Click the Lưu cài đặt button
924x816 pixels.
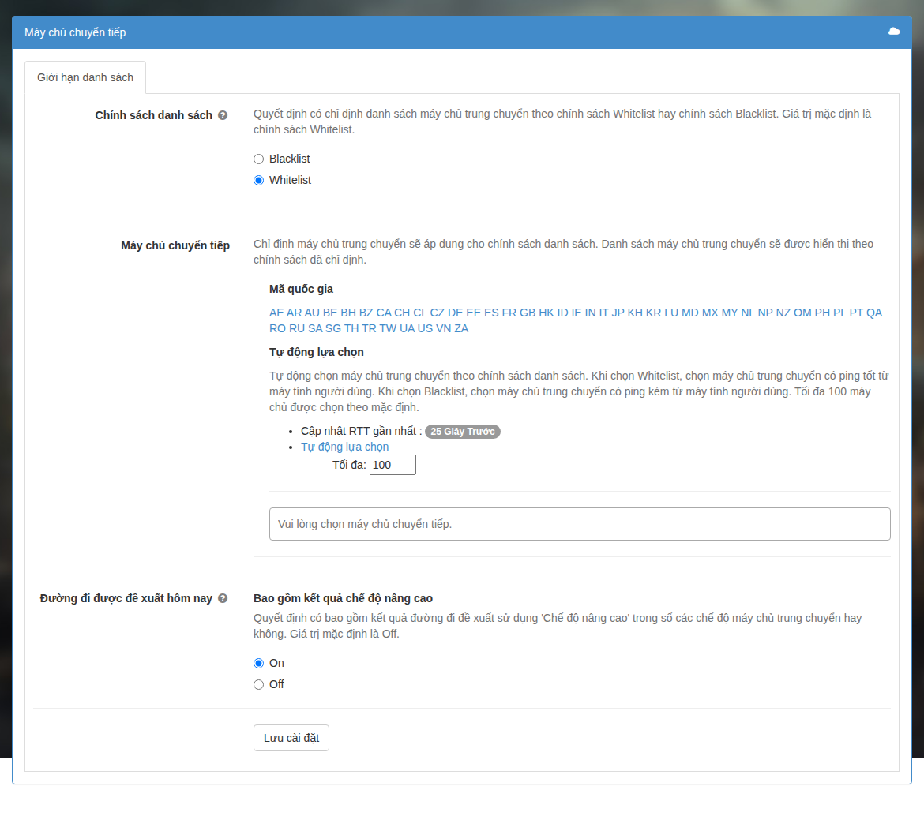coord(291,738)
